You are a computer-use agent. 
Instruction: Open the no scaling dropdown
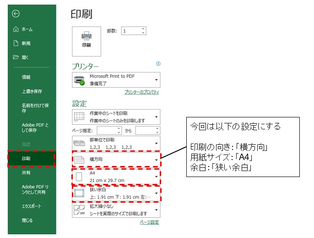click(116, 210)
